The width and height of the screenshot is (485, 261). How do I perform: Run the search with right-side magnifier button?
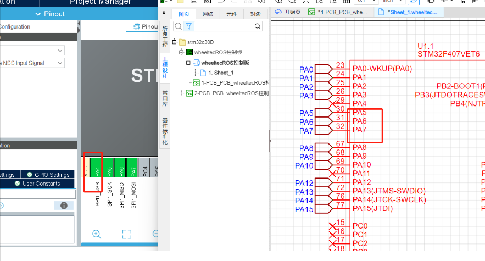(258, 26)
